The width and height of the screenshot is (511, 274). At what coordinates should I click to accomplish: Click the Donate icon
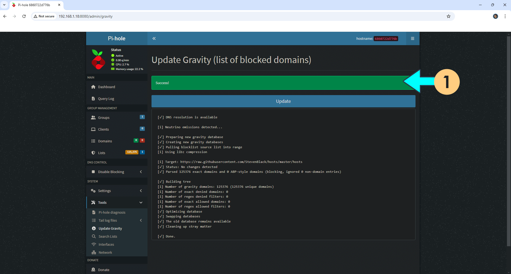click(93, 270)
